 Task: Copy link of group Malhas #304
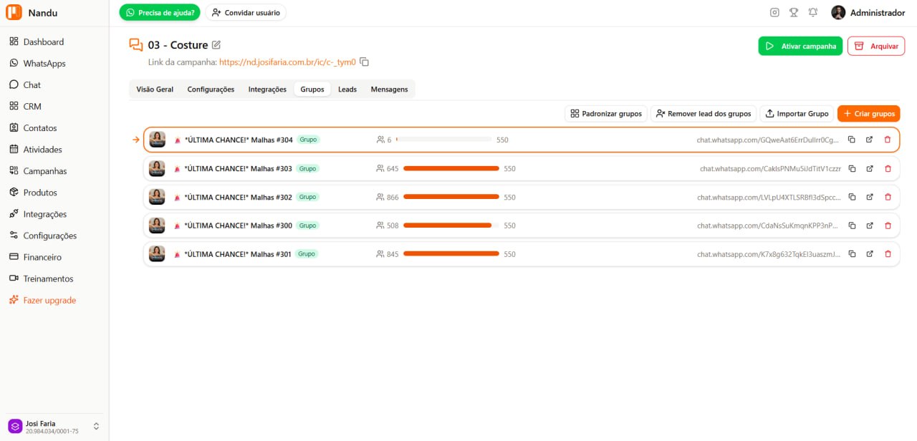852,140
